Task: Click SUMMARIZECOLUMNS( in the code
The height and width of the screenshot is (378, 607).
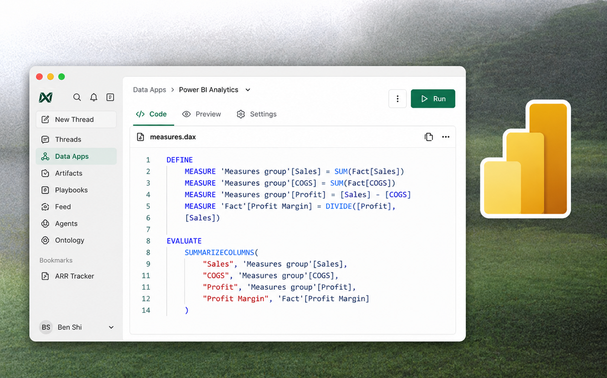Action: pos(222,253)
